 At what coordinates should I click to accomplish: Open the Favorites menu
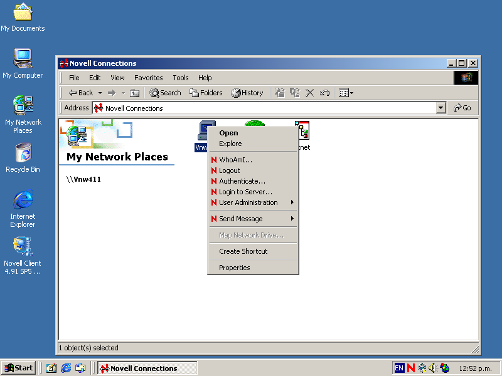tap(149, 78)
